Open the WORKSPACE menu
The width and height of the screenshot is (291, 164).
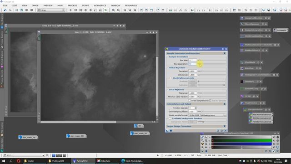[x=100, y=5]
